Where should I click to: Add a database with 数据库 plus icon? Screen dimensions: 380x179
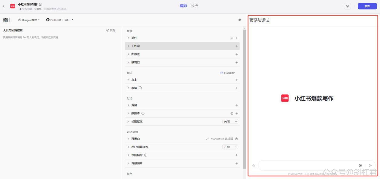tap(237, 113)
